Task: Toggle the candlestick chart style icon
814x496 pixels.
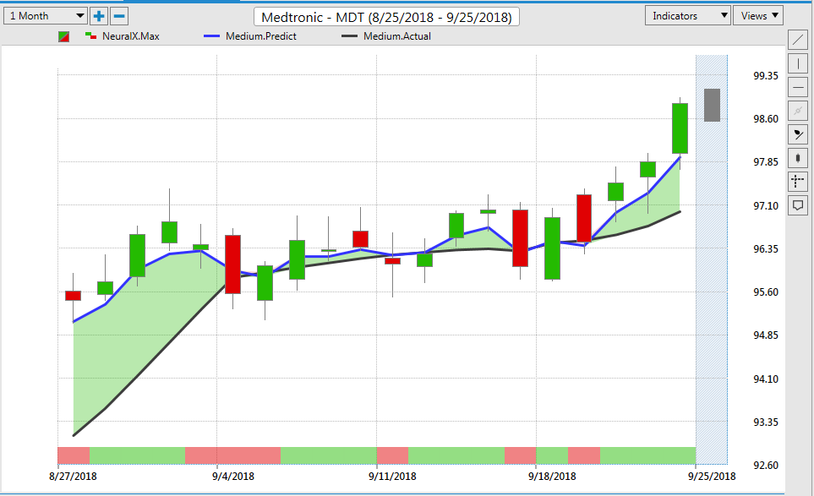Action: pos(798,158)
